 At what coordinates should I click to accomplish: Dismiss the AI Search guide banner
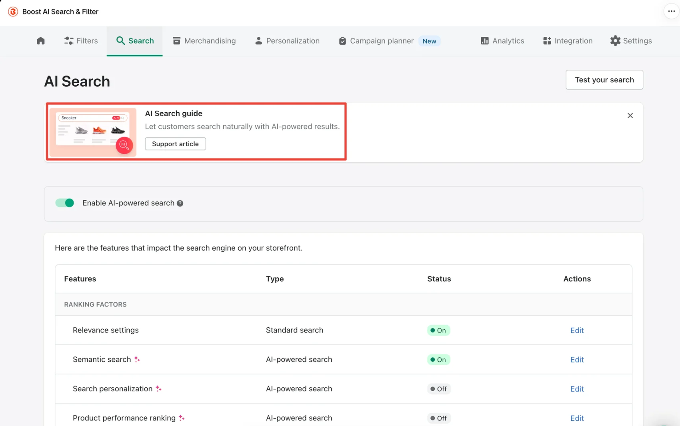(630, 115)
